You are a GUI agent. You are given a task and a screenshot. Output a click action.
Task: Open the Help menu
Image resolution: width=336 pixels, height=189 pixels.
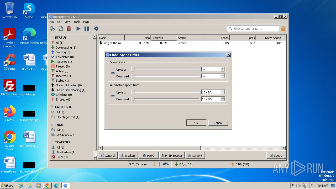(x=86, y=22)
